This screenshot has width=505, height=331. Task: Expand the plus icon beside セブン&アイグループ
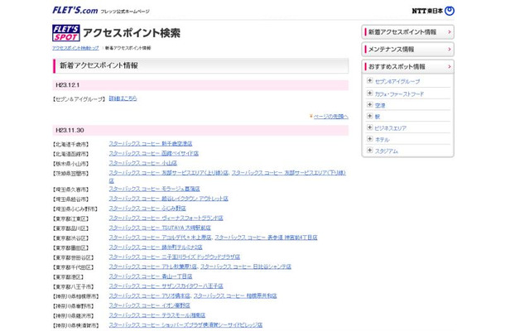pyautogui.click(x=370, y=80)
